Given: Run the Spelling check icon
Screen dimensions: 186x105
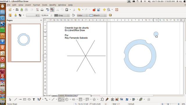Looking at the screenshot, I should (48, 10).
